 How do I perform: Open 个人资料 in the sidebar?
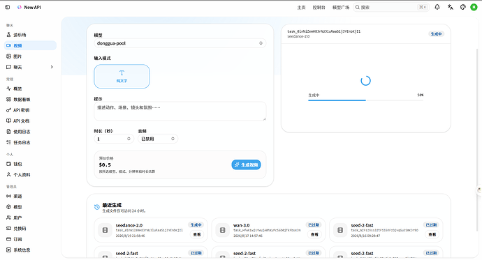click(x=30, y=175)
